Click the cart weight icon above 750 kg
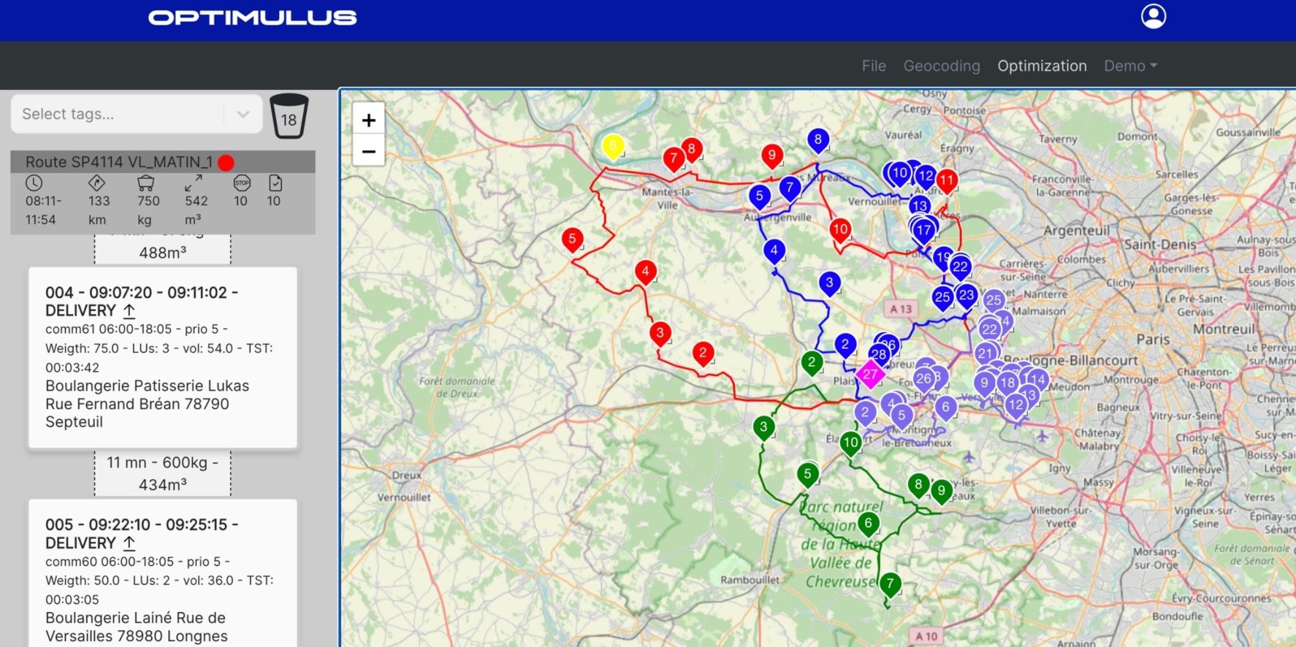Screen dimensions: 1296x647 click(146, 183)
